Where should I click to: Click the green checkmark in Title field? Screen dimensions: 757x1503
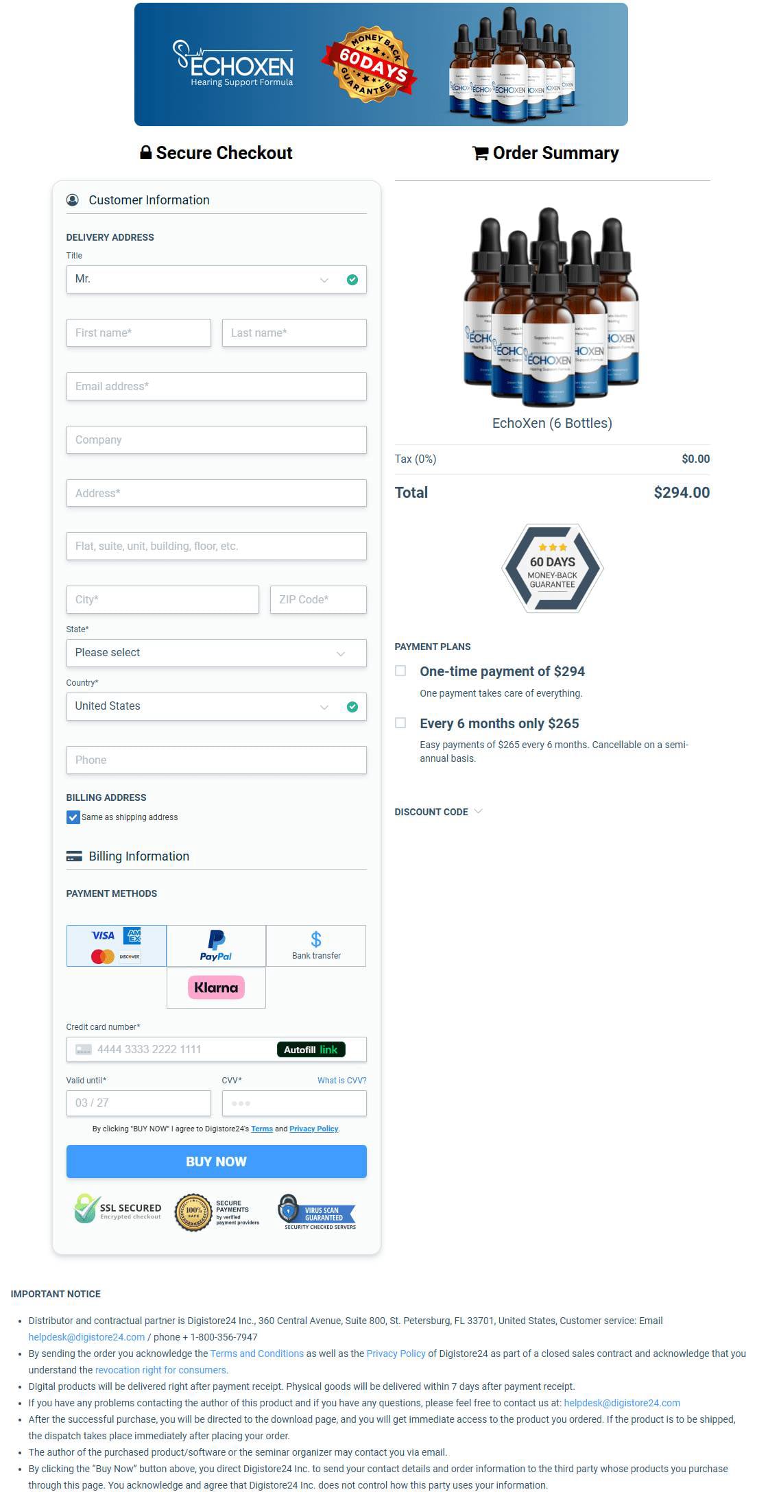click(352, 280)
